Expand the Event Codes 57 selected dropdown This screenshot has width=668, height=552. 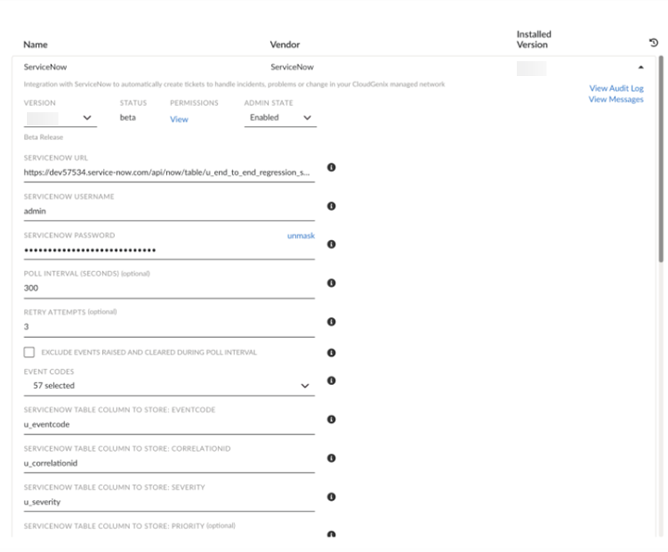169,386
